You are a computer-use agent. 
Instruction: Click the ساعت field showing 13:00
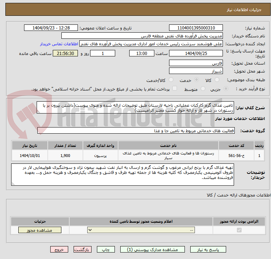pyautogui.click(x=142, y=53)
